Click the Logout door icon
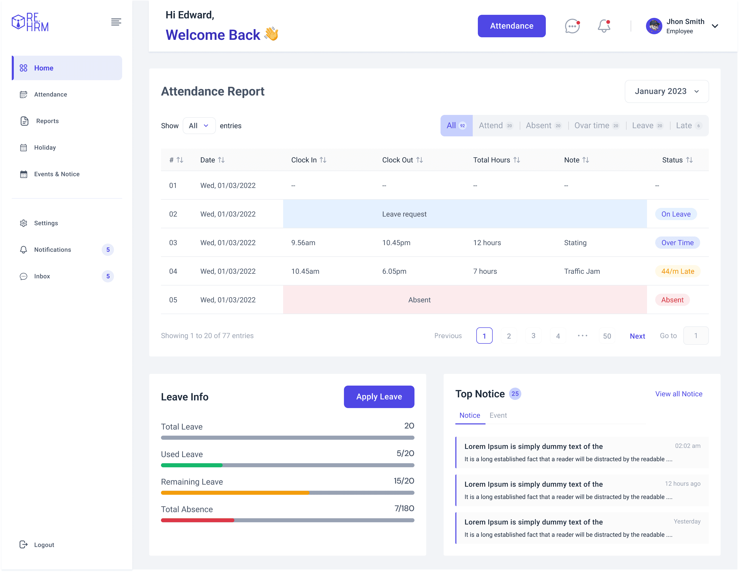The height and width of the screenshot is (572, 739). (x=23, y=544)
